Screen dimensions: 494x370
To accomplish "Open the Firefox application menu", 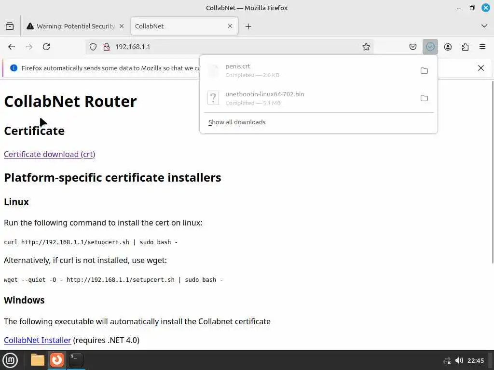I will tap(482, 47).
